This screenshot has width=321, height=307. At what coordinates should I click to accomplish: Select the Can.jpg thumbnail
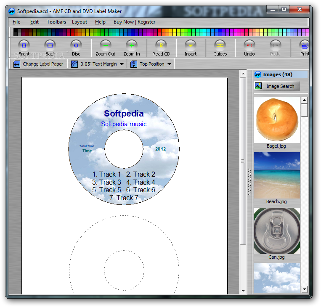click(x=276, y=231)
